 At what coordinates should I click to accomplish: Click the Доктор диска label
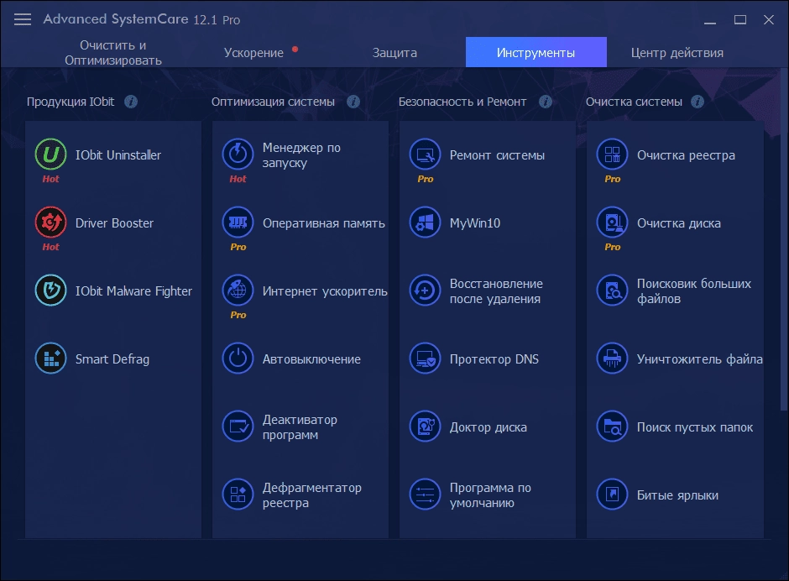[x=489, y=427]
